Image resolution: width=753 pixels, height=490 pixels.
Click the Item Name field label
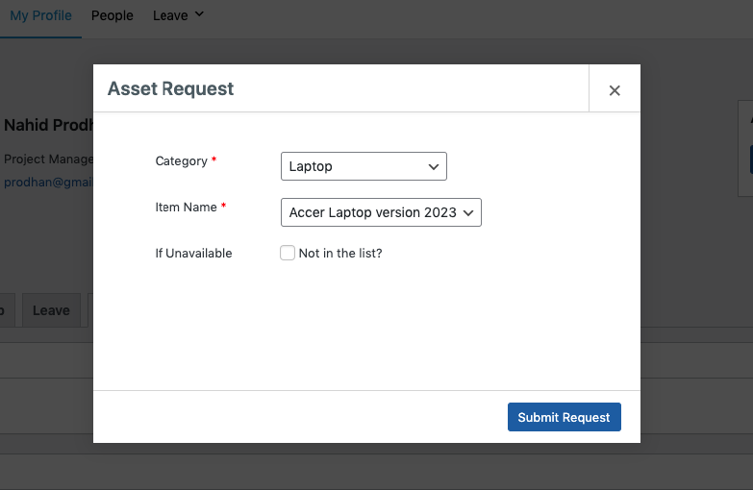coord(186,208)
